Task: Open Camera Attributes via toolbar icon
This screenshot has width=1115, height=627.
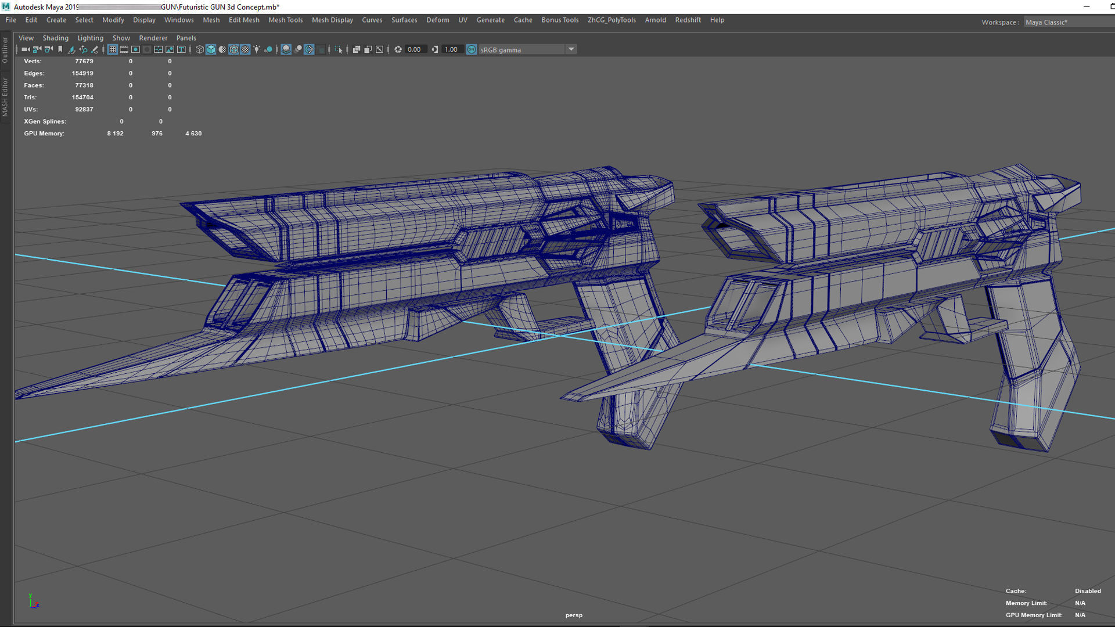Action: [48, 49]
